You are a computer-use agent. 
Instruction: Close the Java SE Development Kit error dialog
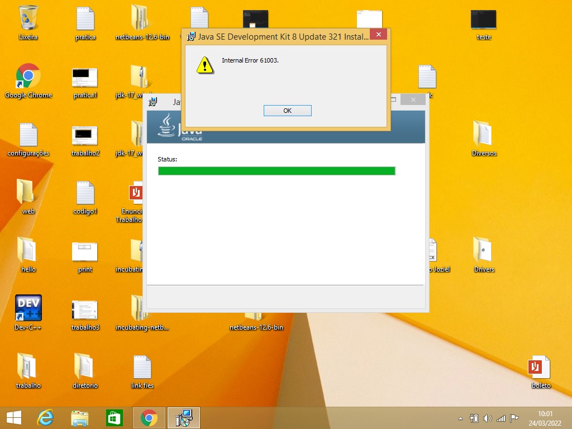pyautogui.click(x=379, y=34)
